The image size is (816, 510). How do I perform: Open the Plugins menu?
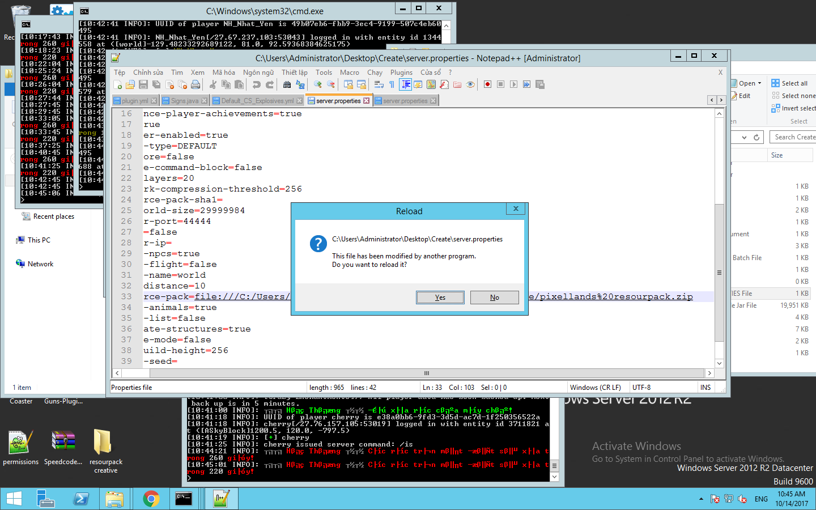click(401, 73)
